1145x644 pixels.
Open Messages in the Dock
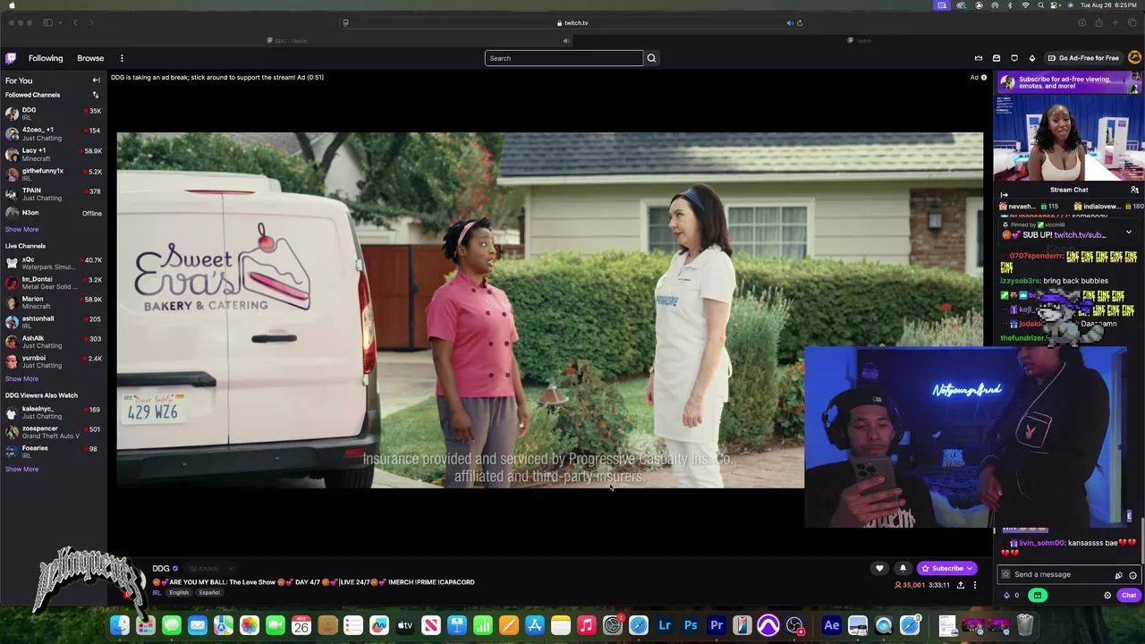pyautogui.click(x=172, y=625)
